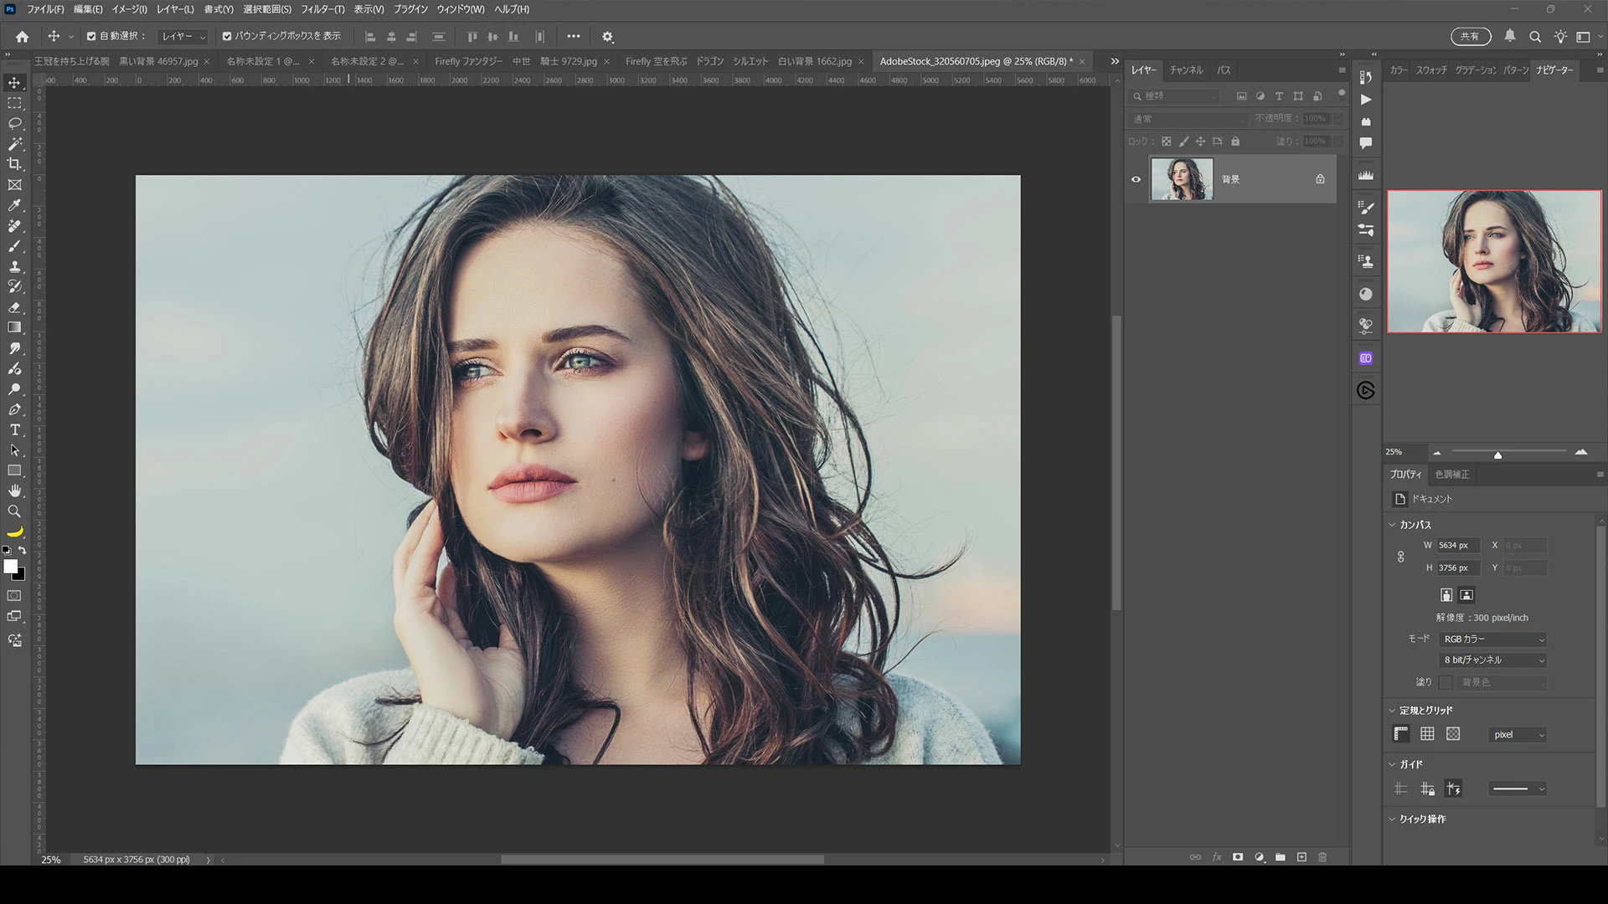
Task: Select the Crop tool
Action: coord(15,164)
